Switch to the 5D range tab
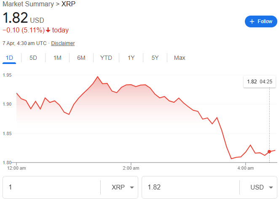Image resolution: width=279 pixels, height=200 pixels. (x=33, y=58)
